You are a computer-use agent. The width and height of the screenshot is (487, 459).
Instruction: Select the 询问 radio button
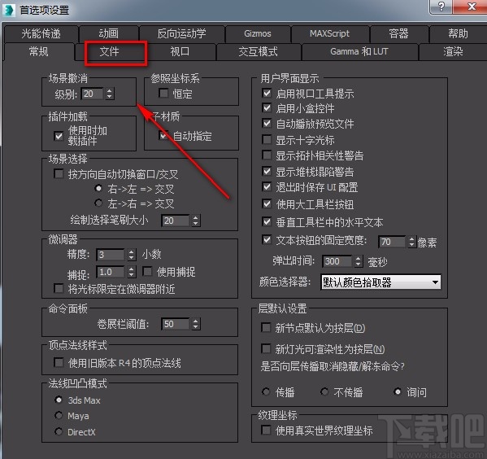tap(398, 391)
